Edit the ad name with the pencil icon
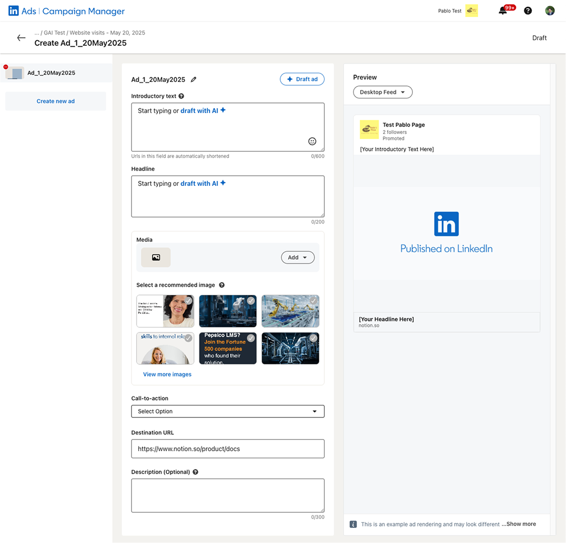 click(x=193, y=79)
